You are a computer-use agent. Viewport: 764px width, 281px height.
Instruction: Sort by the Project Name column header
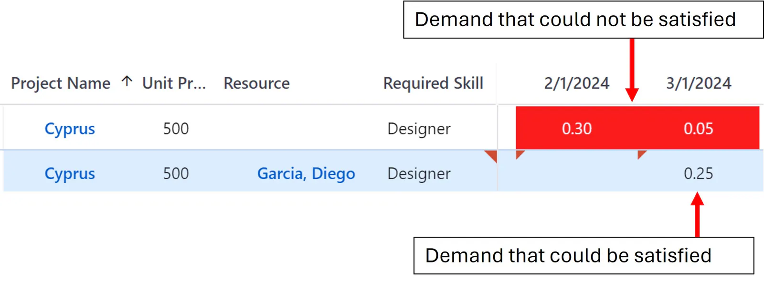point(61,83)
